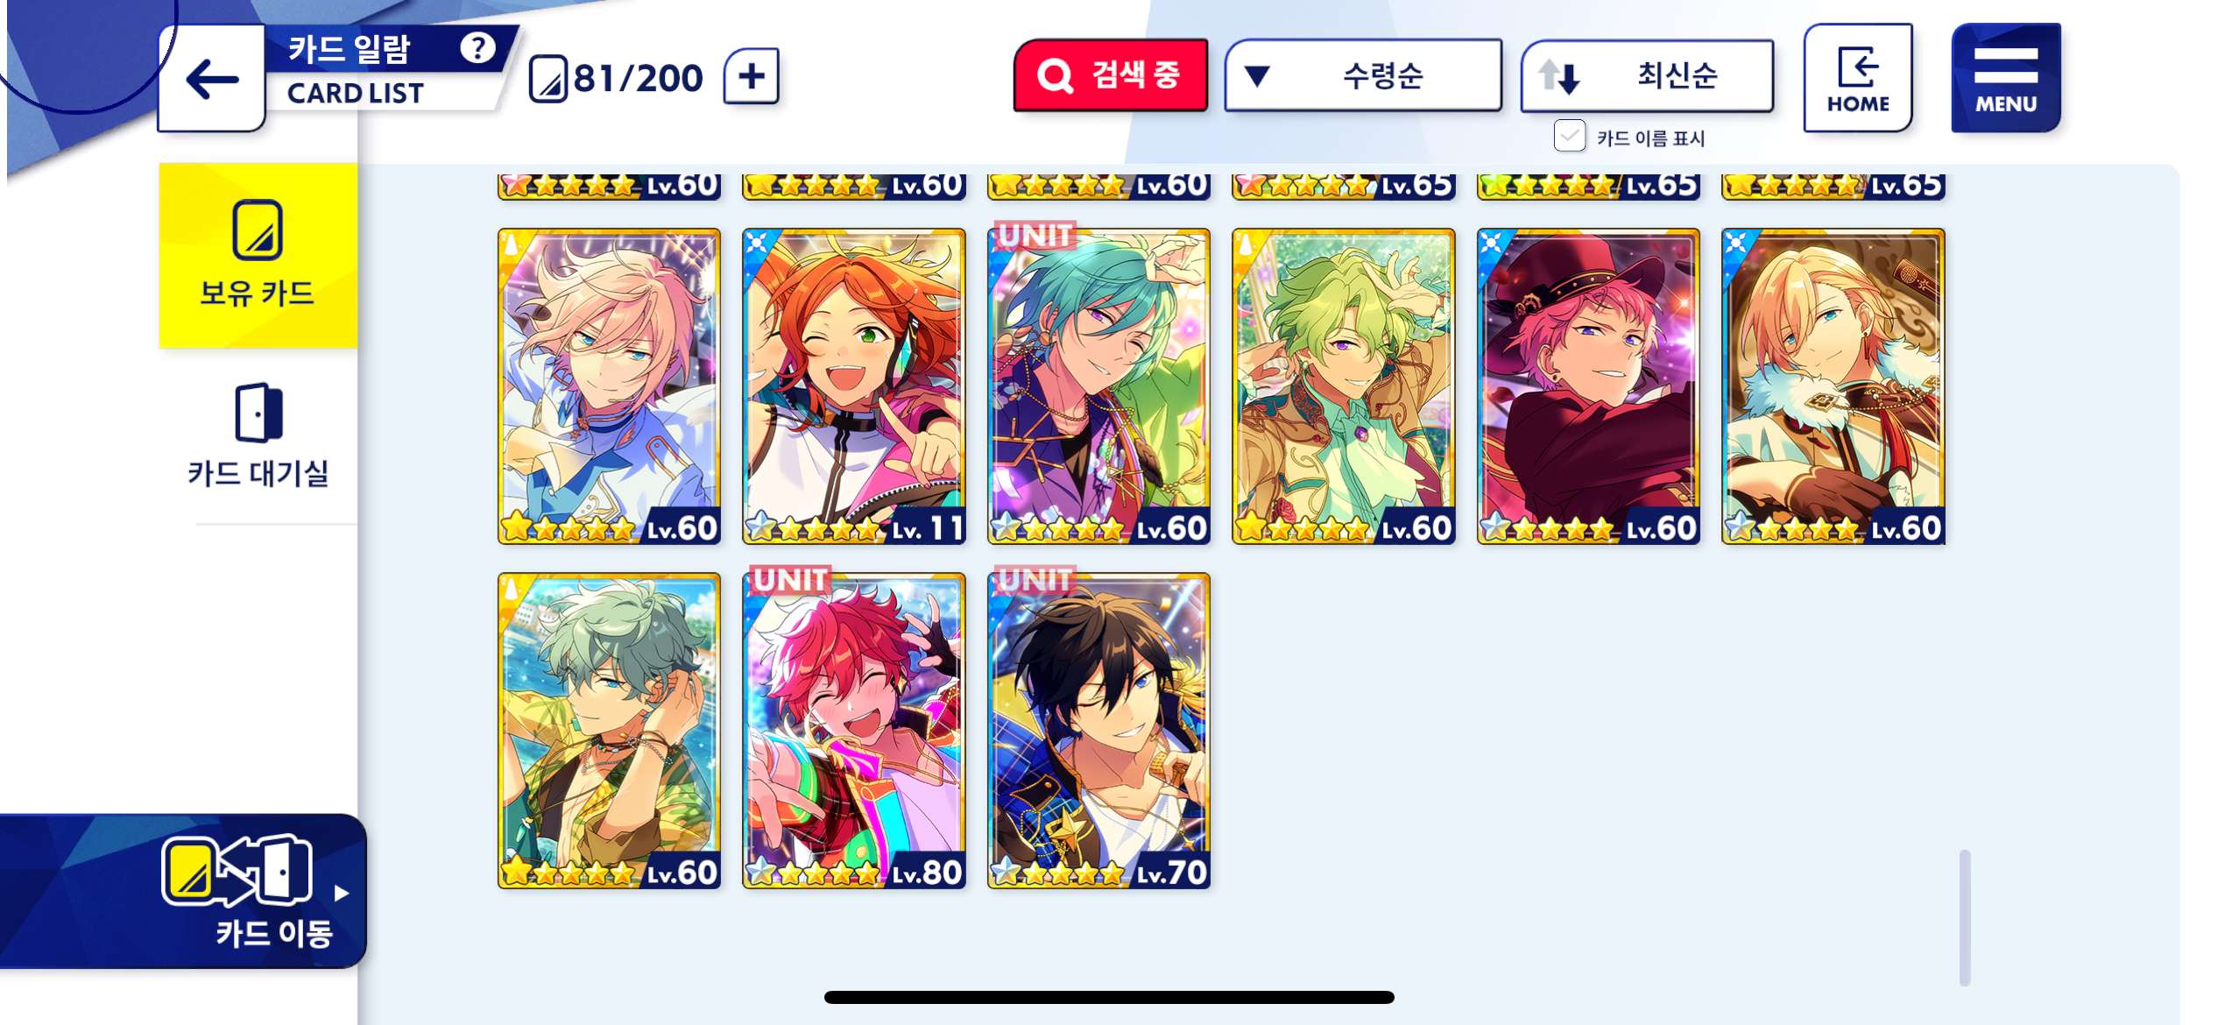Switch to the 보유 카드 tab
The width and height of the screenshot is (2218, 1025).
[x=258, y=255]
